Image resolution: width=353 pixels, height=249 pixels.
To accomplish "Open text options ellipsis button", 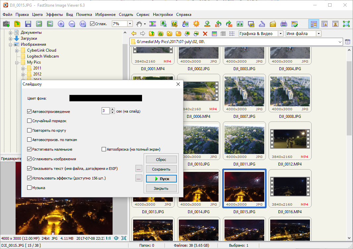I will click(139, 169).
